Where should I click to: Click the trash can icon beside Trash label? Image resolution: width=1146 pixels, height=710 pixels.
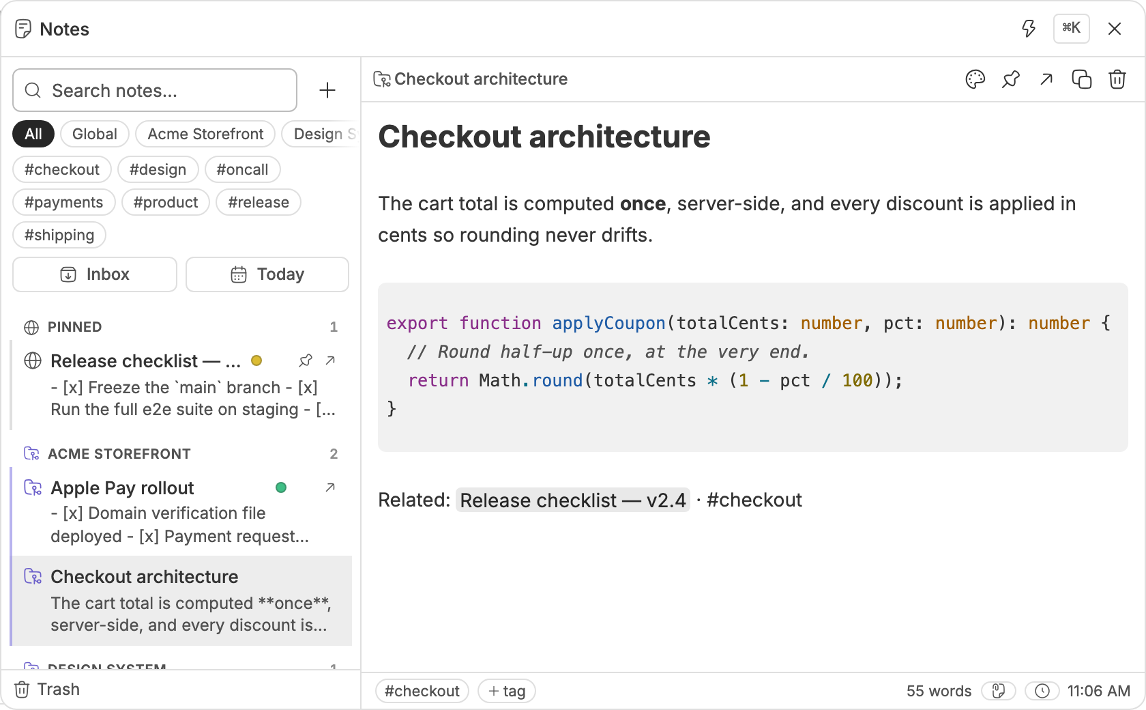coord(22,690)
